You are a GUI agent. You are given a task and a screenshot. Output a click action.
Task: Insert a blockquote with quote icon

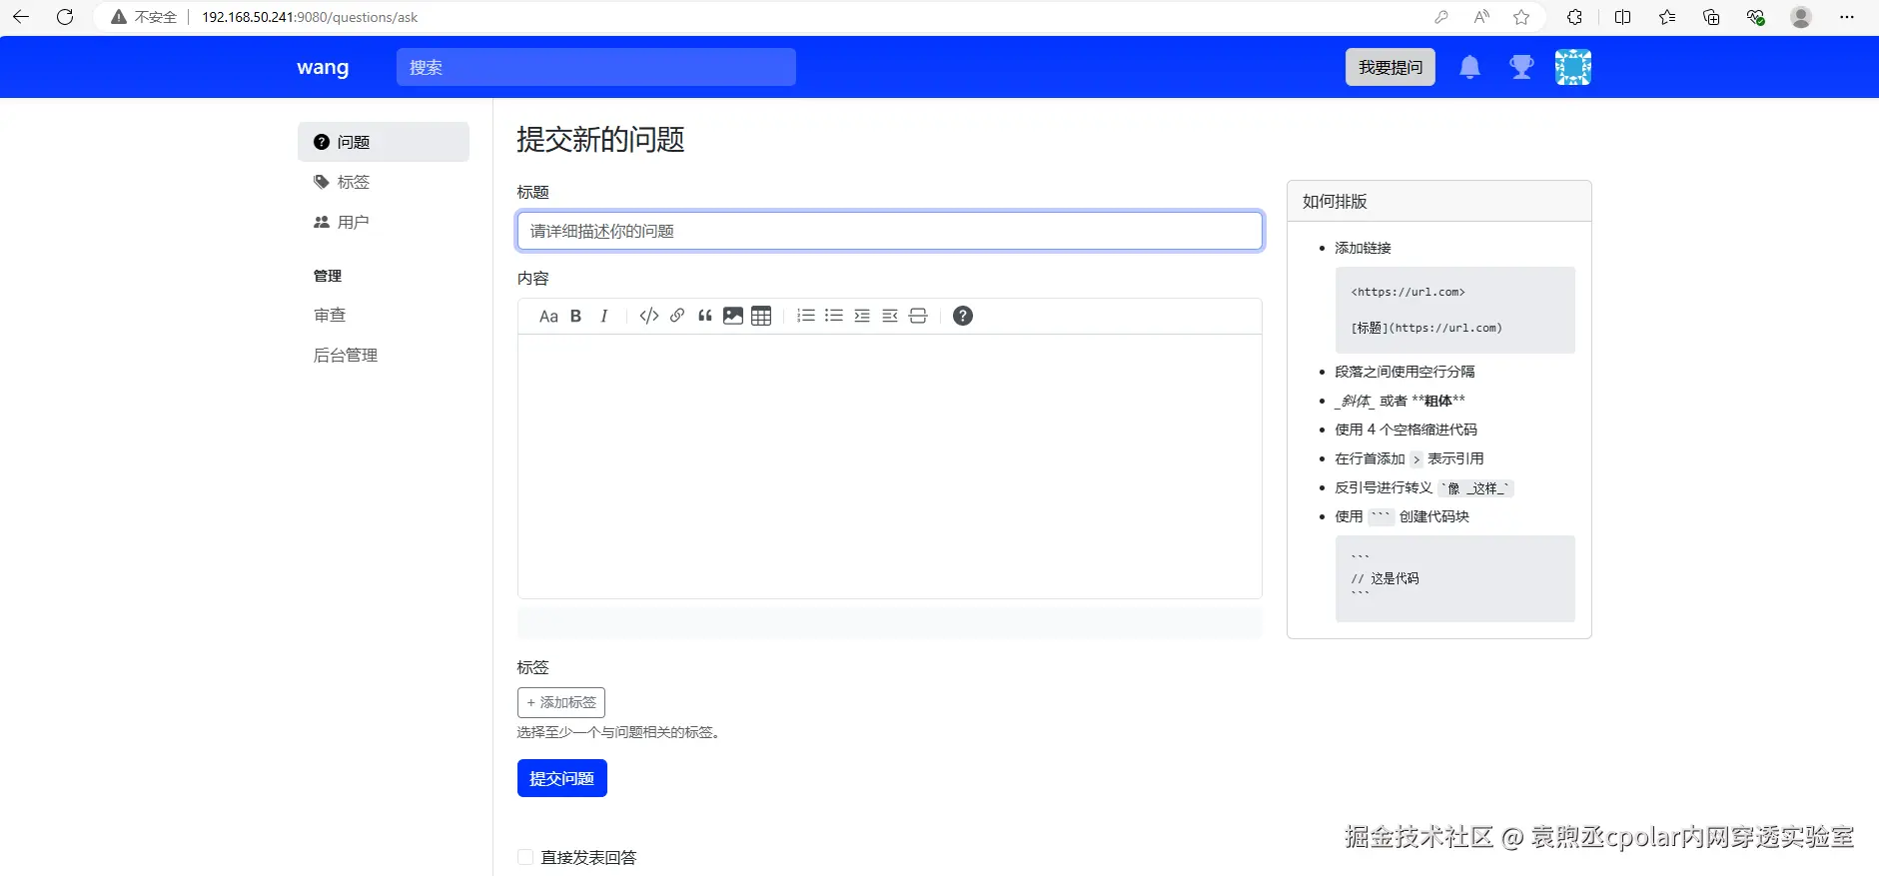click(705, 316)
